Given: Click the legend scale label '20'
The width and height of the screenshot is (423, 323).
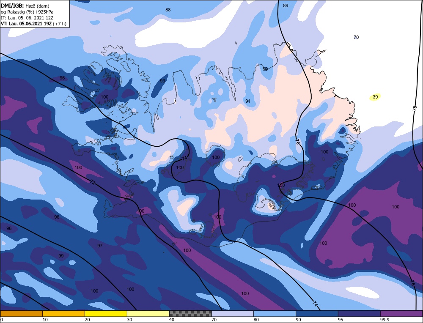Looking at the screenshot, I should point(88,320).
